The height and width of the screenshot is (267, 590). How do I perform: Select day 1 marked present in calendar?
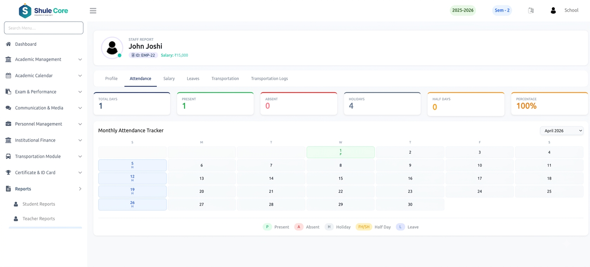click(x=340, y=152)
